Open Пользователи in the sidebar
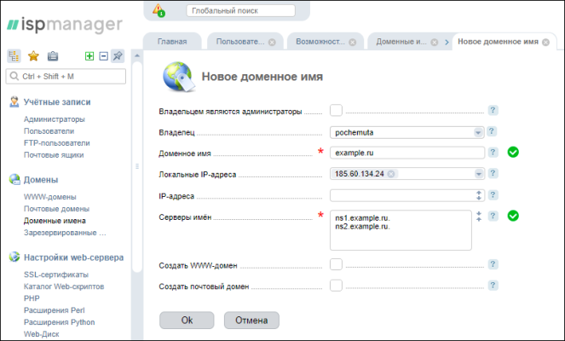 [x=49, y=130]
